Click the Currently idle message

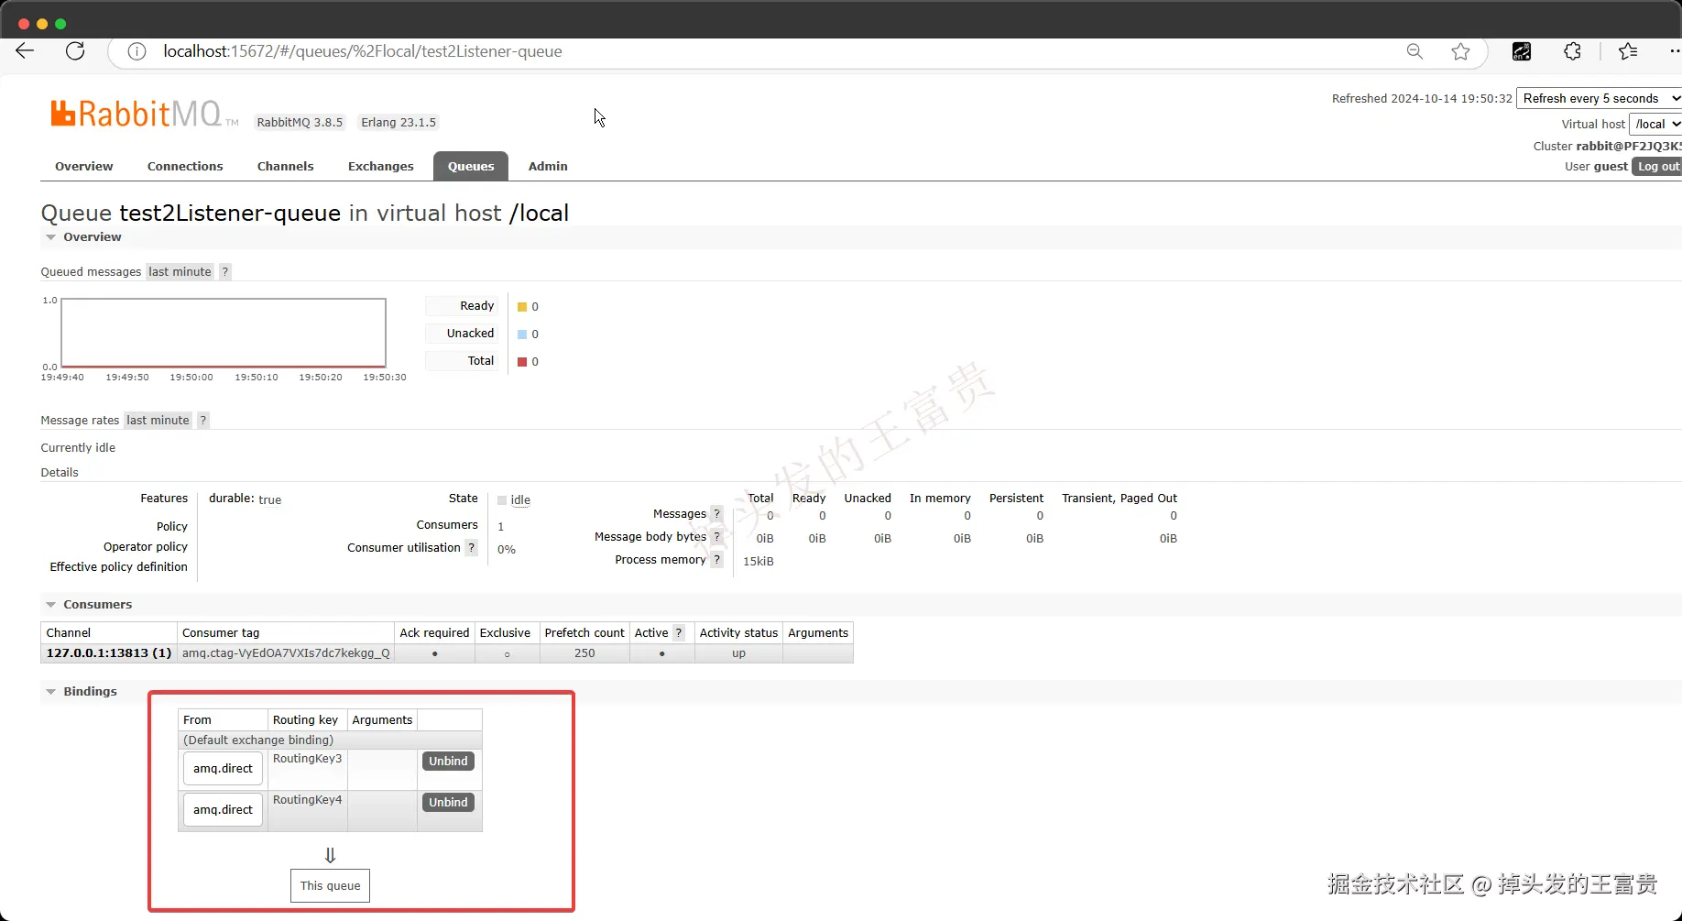click(78, 447)
